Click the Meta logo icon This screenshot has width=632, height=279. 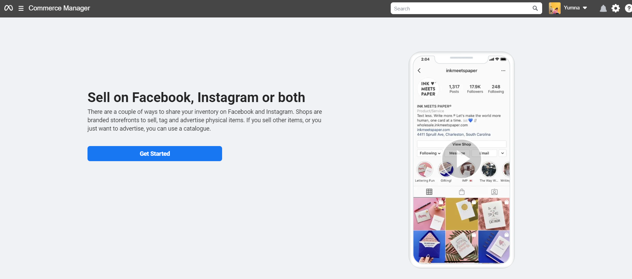click(x=8, y=8)
